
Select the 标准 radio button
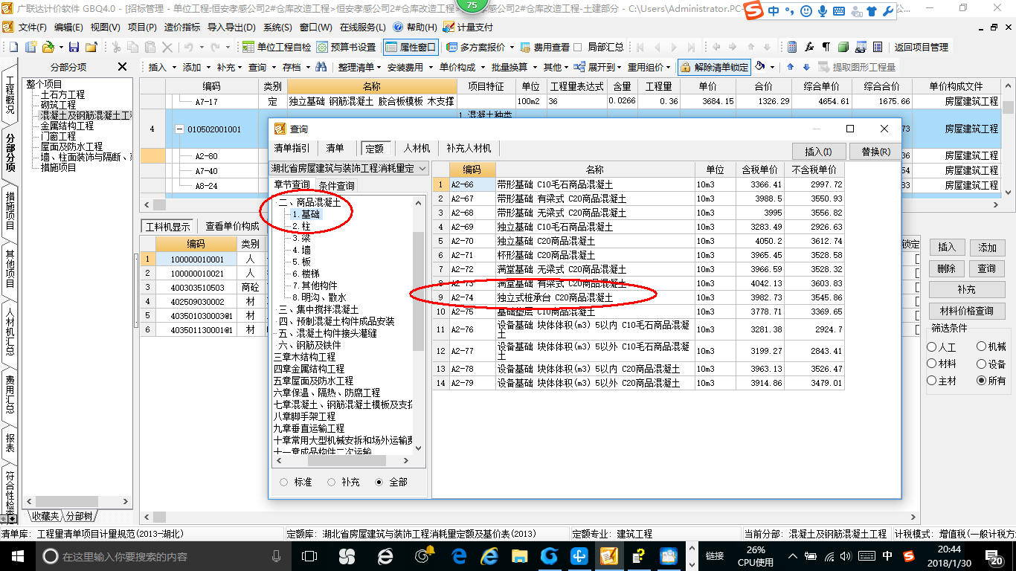coord(284,482)
